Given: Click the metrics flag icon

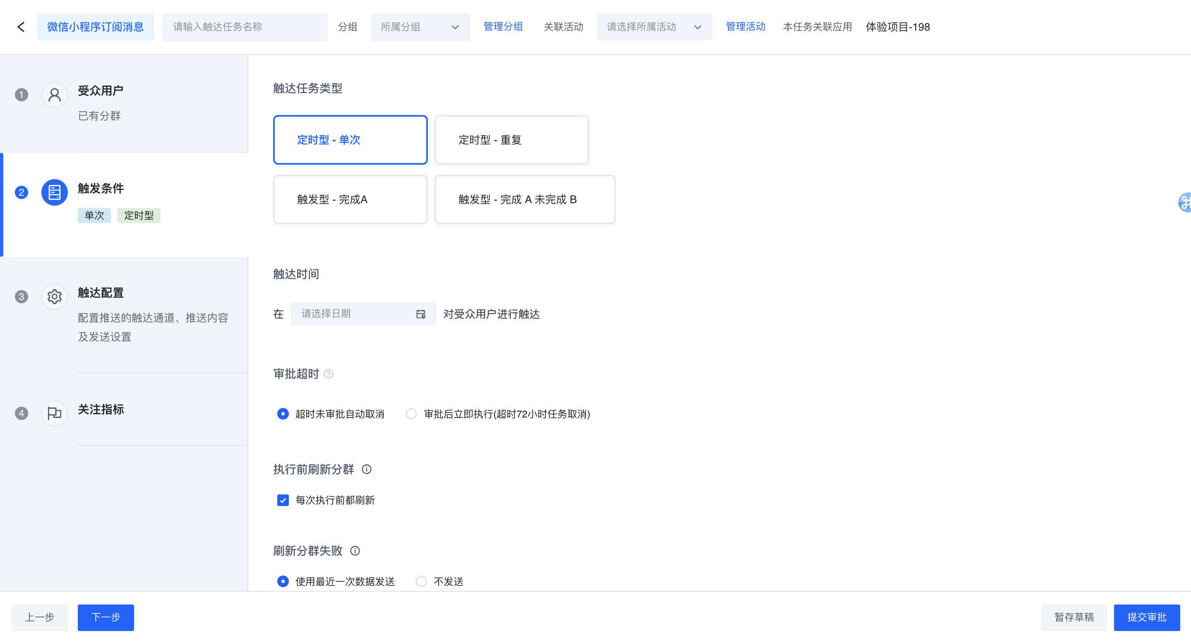Looking at the screenshot, I should coord(55,413).
